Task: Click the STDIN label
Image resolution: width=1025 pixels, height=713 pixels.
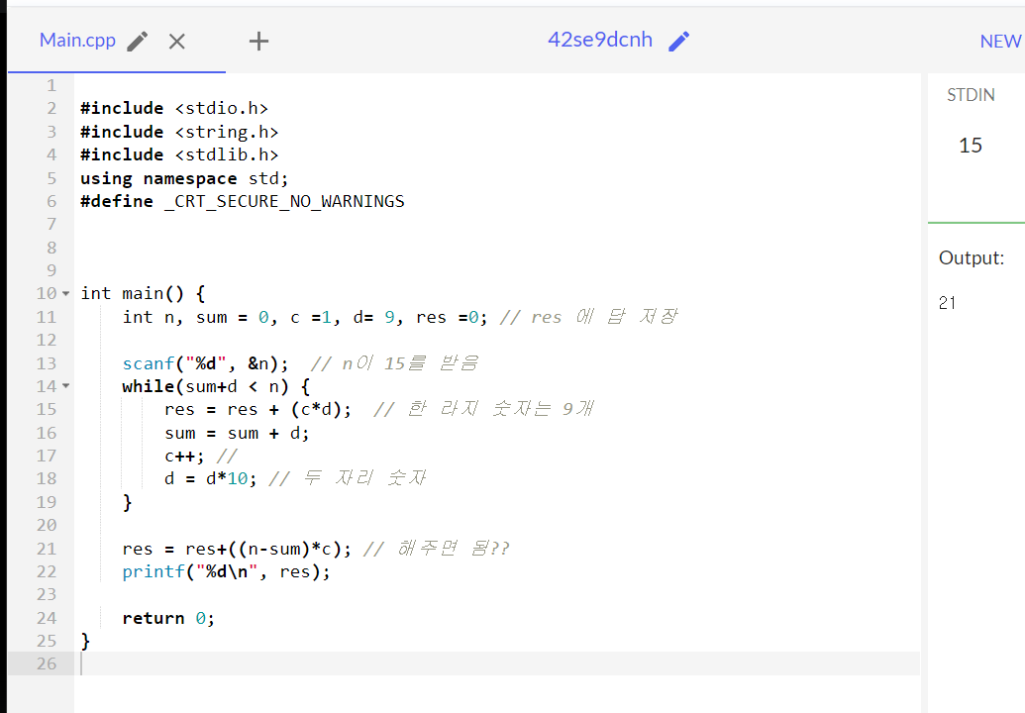Action: (x=971, y=95)
